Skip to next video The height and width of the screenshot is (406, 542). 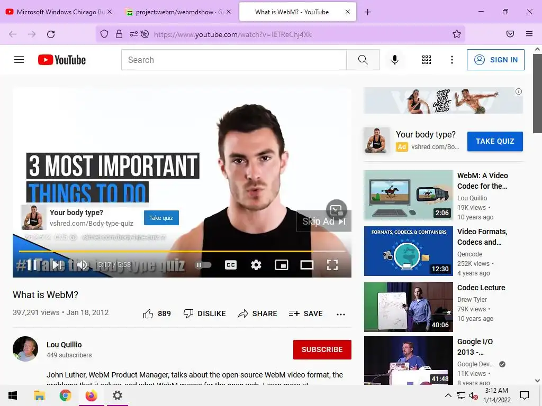click(x=57, y=265)
